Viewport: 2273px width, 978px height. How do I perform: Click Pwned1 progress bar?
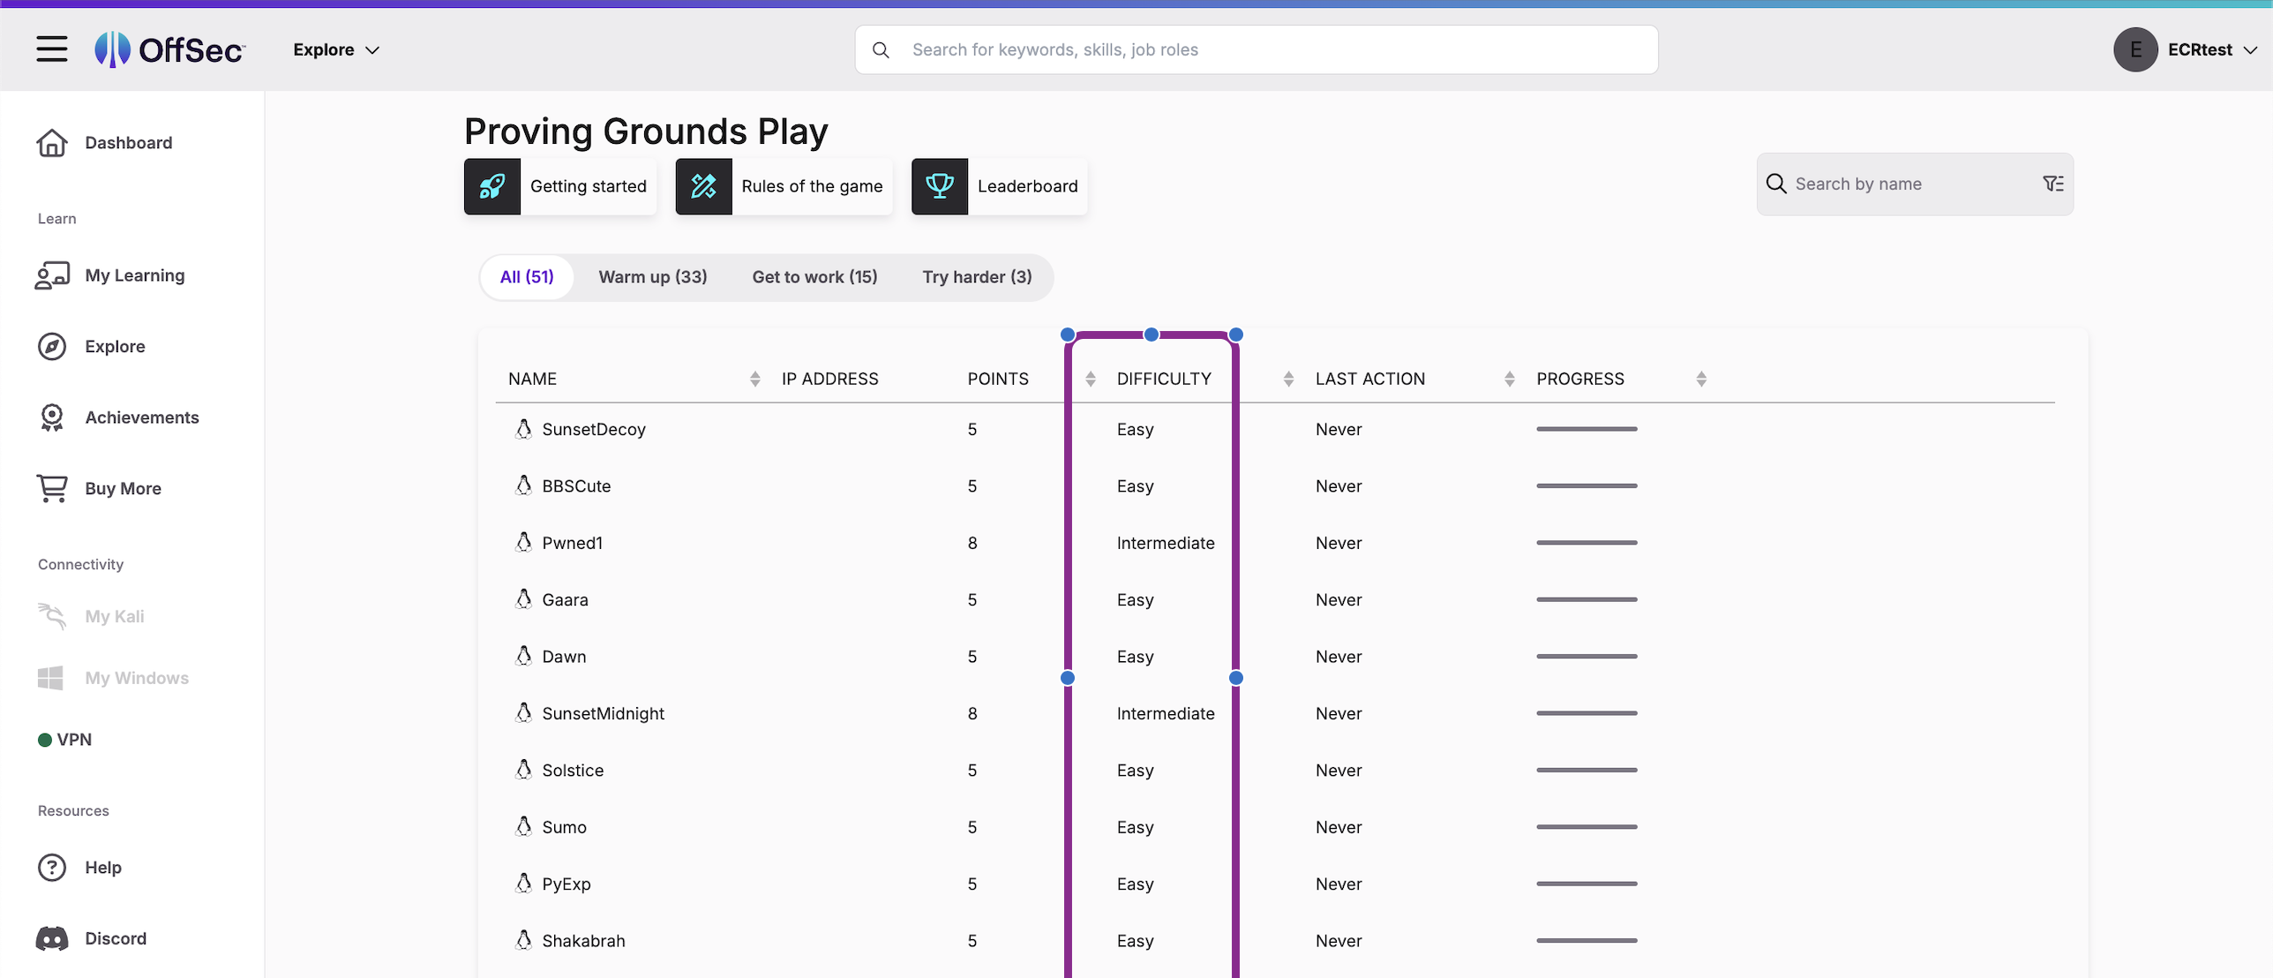pyautogui.click(x=1587, y=542)
